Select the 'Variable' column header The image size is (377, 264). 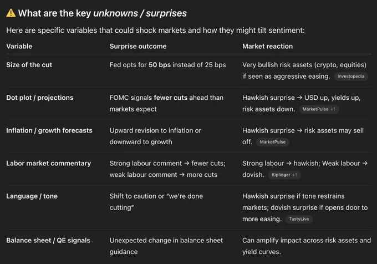tap(19, 46)
